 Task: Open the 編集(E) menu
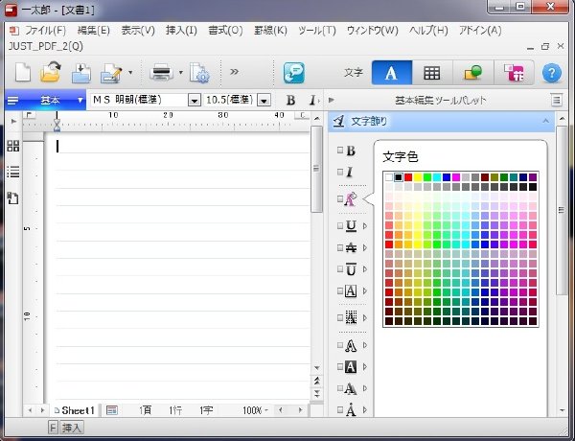click(94, 30)
